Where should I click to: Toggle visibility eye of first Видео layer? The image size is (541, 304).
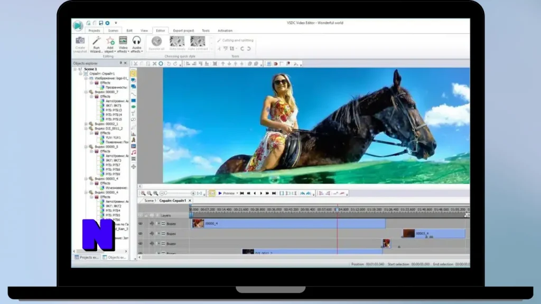tap(141, 224)
